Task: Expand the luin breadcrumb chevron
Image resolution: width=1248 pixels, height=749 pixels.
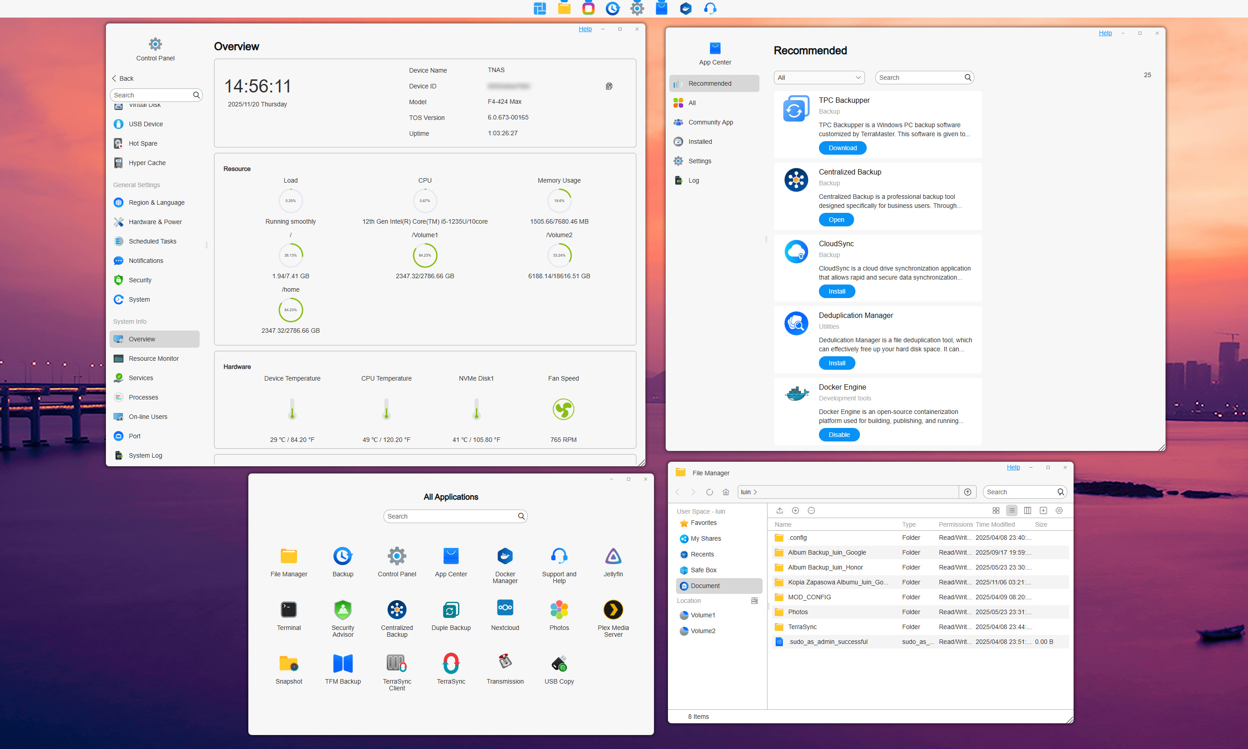Action: (x=755, y=492)
